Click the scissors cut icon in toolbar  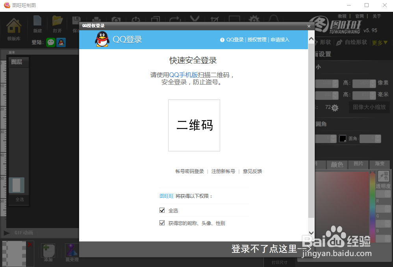tap(195, 19)
